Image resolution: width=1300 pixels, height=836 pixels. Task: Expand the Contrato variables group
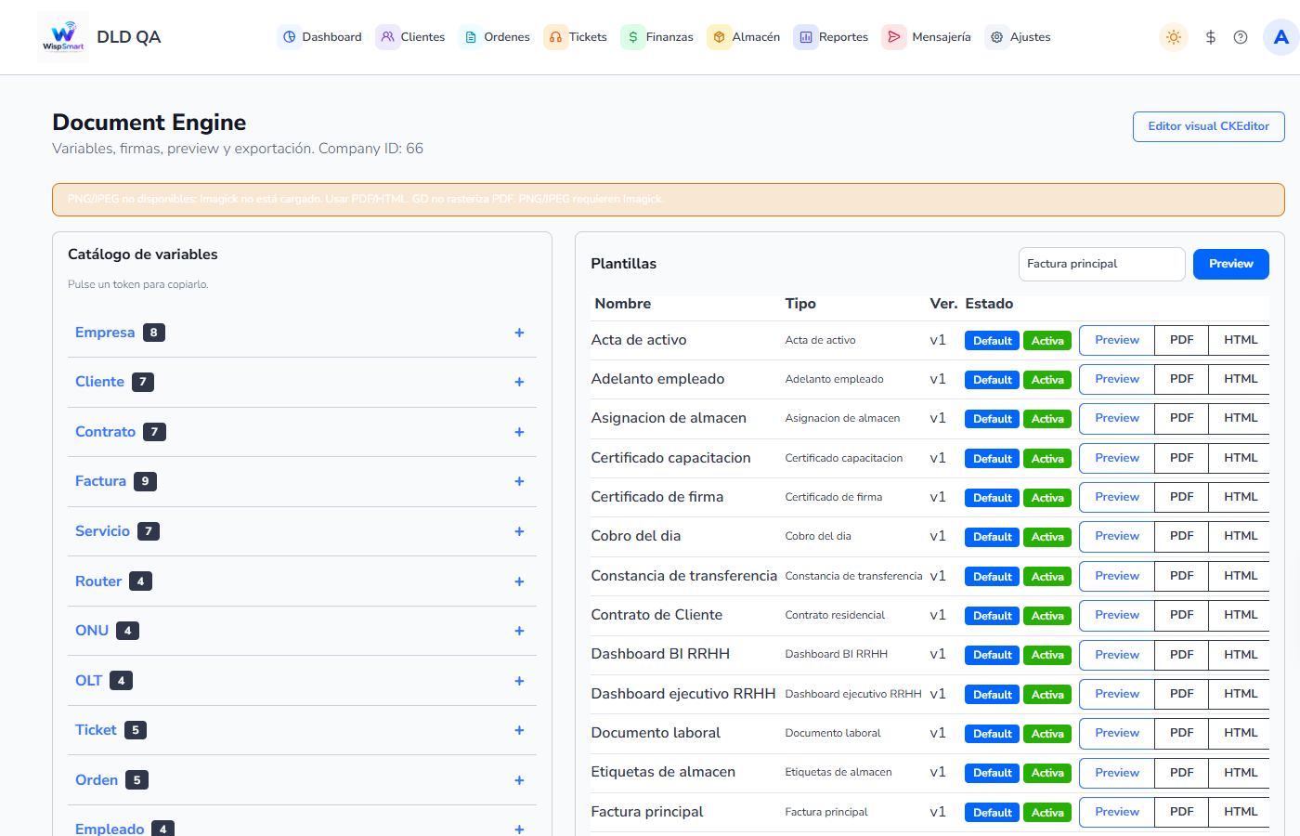[x=302, y=432]
